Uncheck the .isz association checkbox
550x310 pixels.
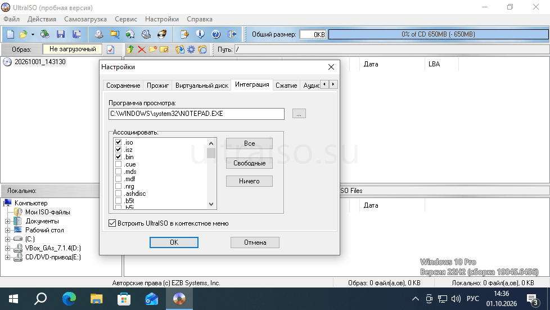pyautogui.click(x=118, y=150)
